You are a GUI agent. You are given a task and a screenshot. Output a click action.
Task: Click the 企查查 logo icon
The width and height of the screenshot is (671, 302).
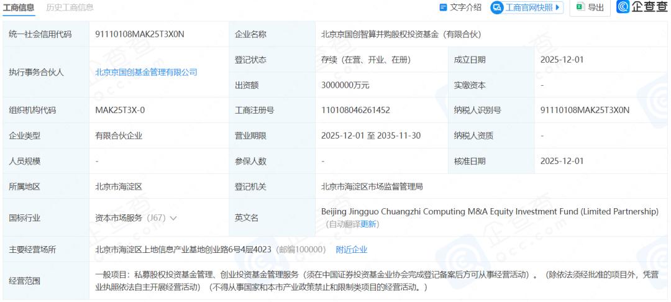click(x=623, y=6)
